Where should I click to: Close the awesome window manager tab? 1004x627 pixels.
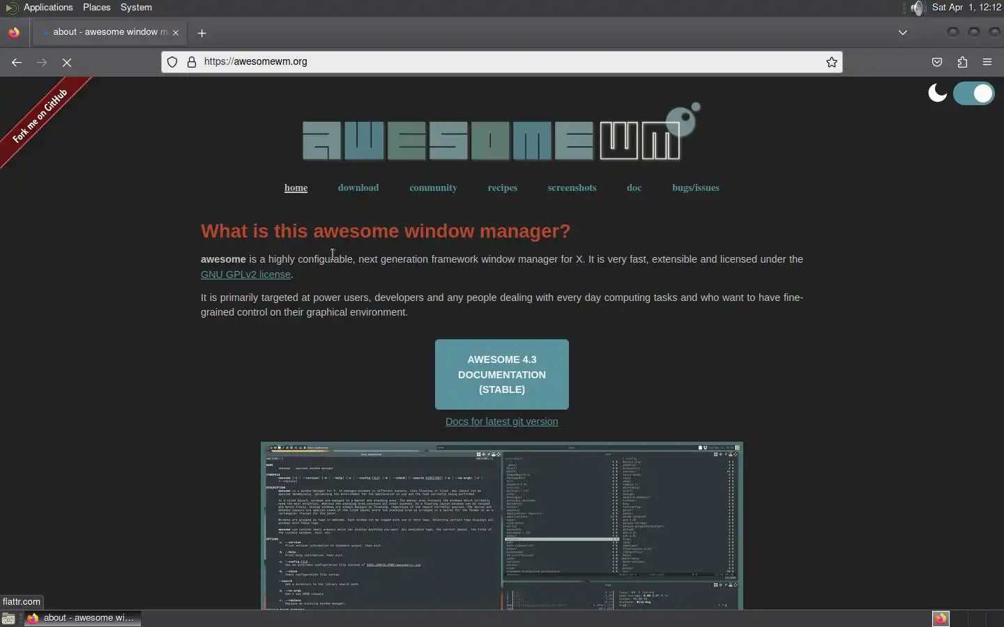pyautogui.click(x=176, y=33)
